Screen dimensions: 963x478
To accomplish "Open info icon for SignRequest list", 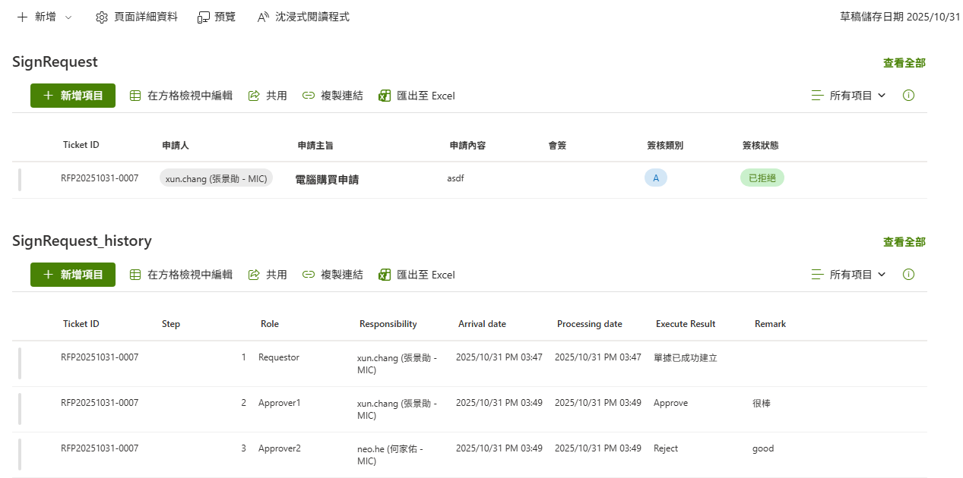I will coord(908,96).
